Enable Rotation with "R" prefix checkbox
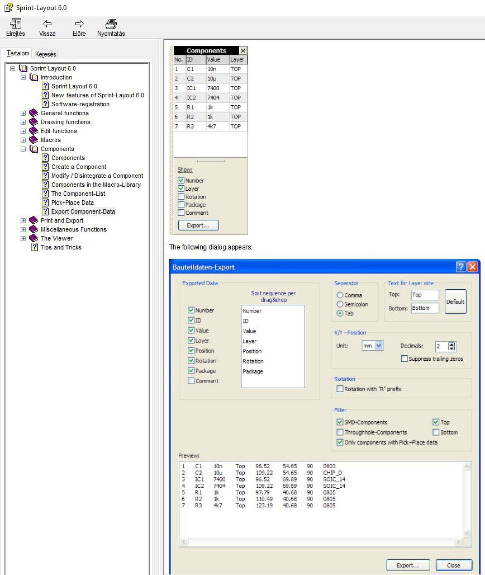Screen dimensions: 485x575 coord(340,389)
